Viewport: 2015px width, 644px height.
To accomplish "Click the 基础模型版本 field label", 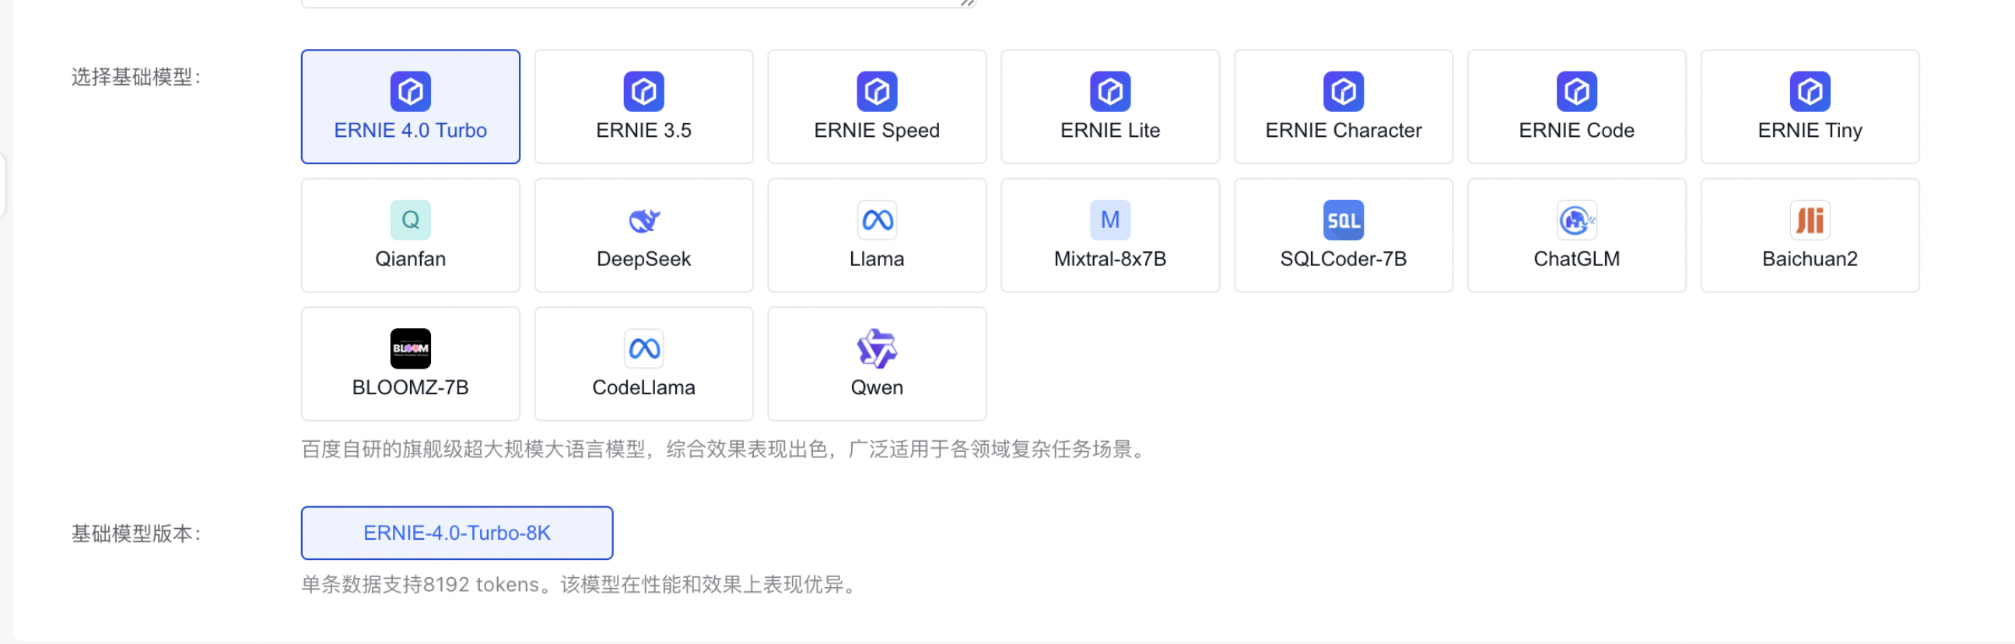I will pyautogui.click(x=136, y=534).
